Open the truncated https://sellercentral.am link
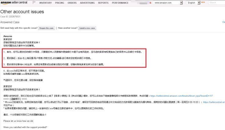The width and height of the screenshot is (225, 130). pyautogui.click(x=214, y=102)
